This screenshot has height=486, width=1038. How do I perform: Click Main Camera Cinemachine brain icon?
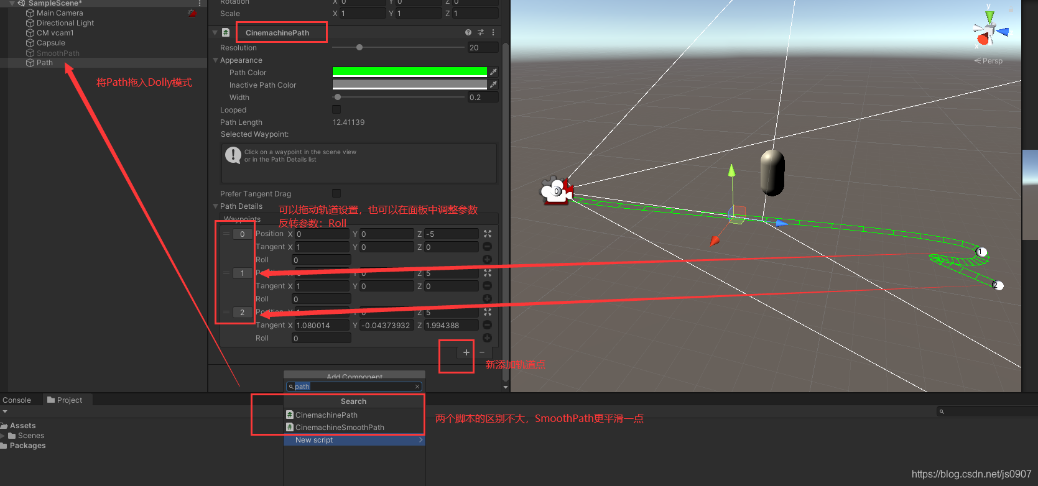(193, 13)
